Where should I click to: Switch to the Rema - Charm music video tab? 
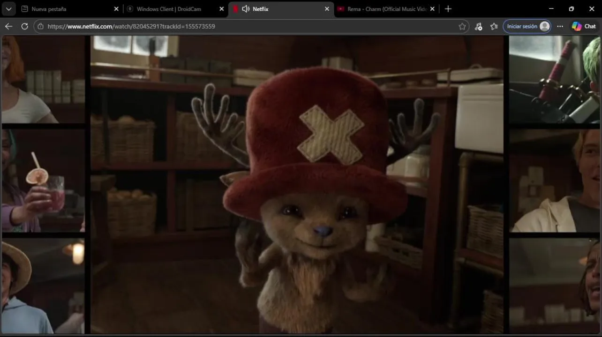386,9
